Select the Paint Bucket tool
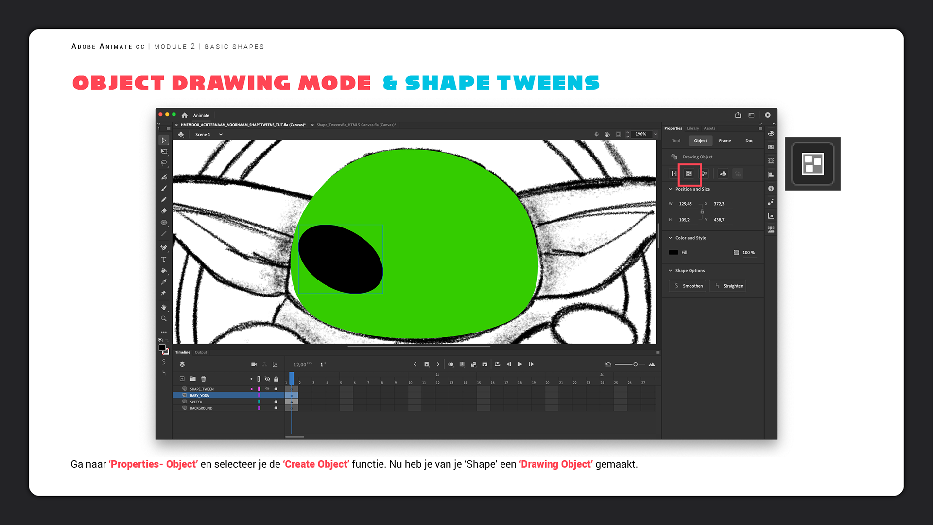This screenshot has width=933, height=525. coord(164,271)
